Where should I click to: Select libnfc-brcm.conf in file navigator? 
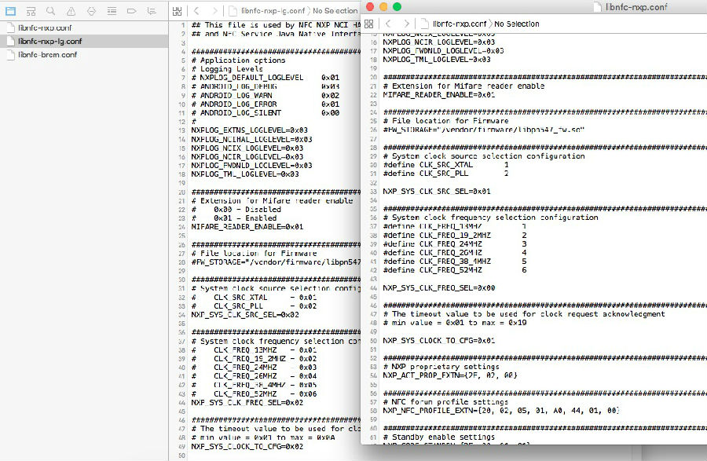[x=47, y=54]
